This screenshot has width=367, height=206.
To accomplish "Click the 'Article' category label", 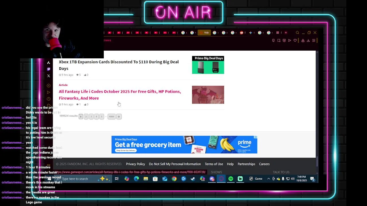I will [x=63, y=85].
